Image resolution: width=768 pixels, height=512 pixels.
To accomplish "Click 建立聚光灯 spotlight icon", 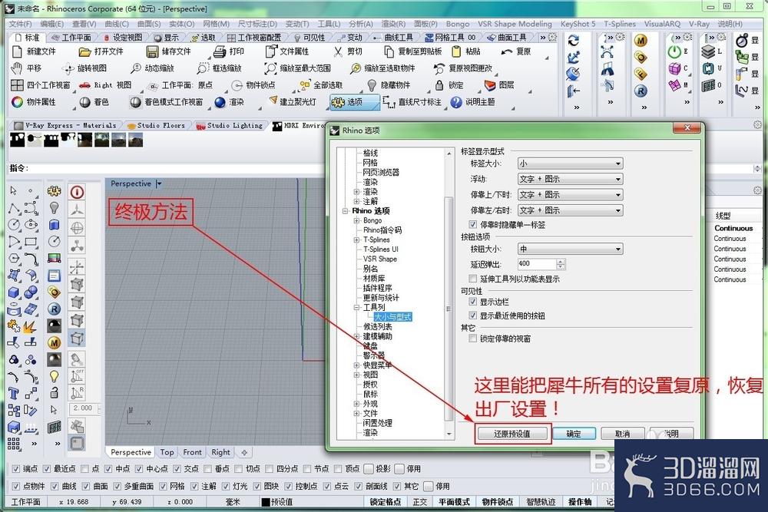I will click(x=273, y=101).
